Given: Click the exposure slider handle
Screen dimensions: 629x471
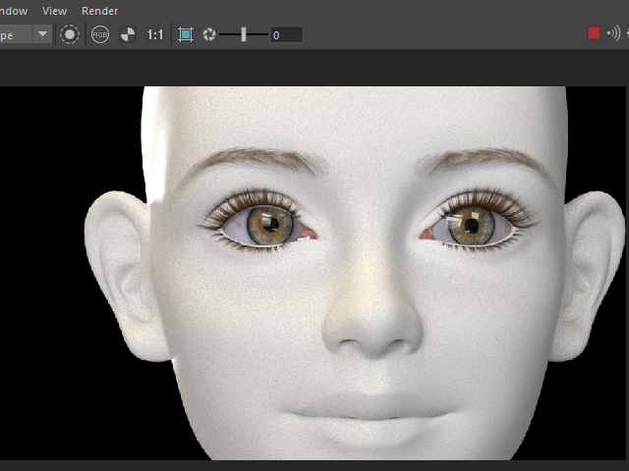Looking at the screenshot, I should point(244,34).
